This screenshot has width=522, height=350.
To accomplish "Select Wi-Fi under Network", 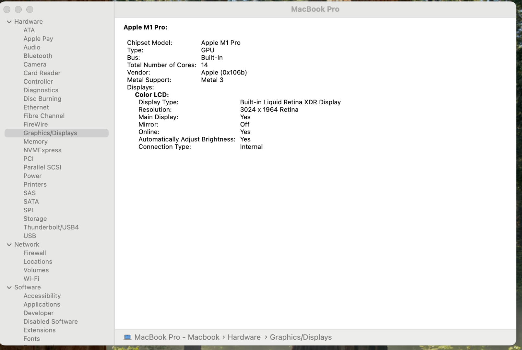I will pos(31,279).
